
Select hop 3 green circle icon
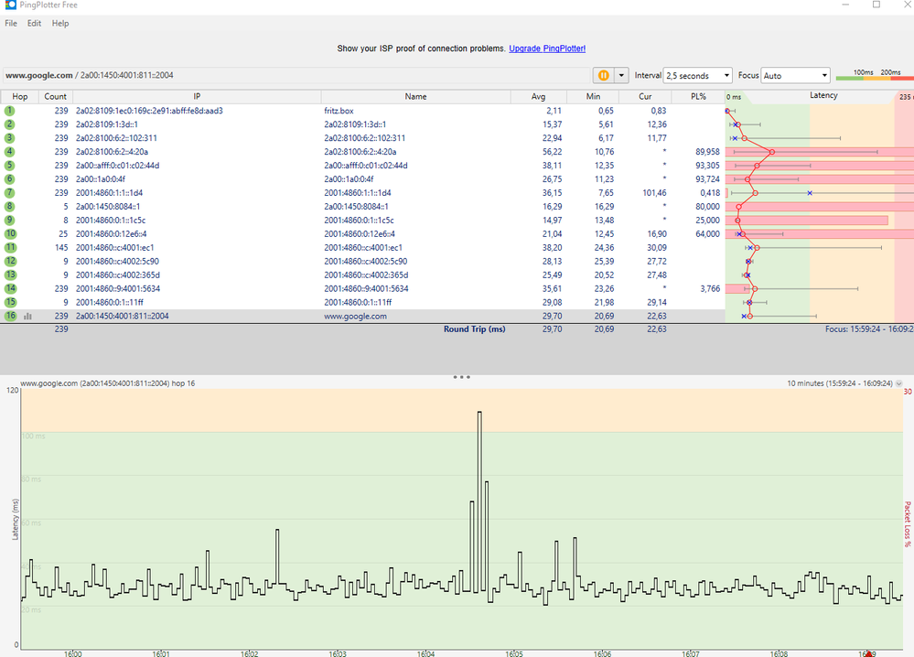10,138
